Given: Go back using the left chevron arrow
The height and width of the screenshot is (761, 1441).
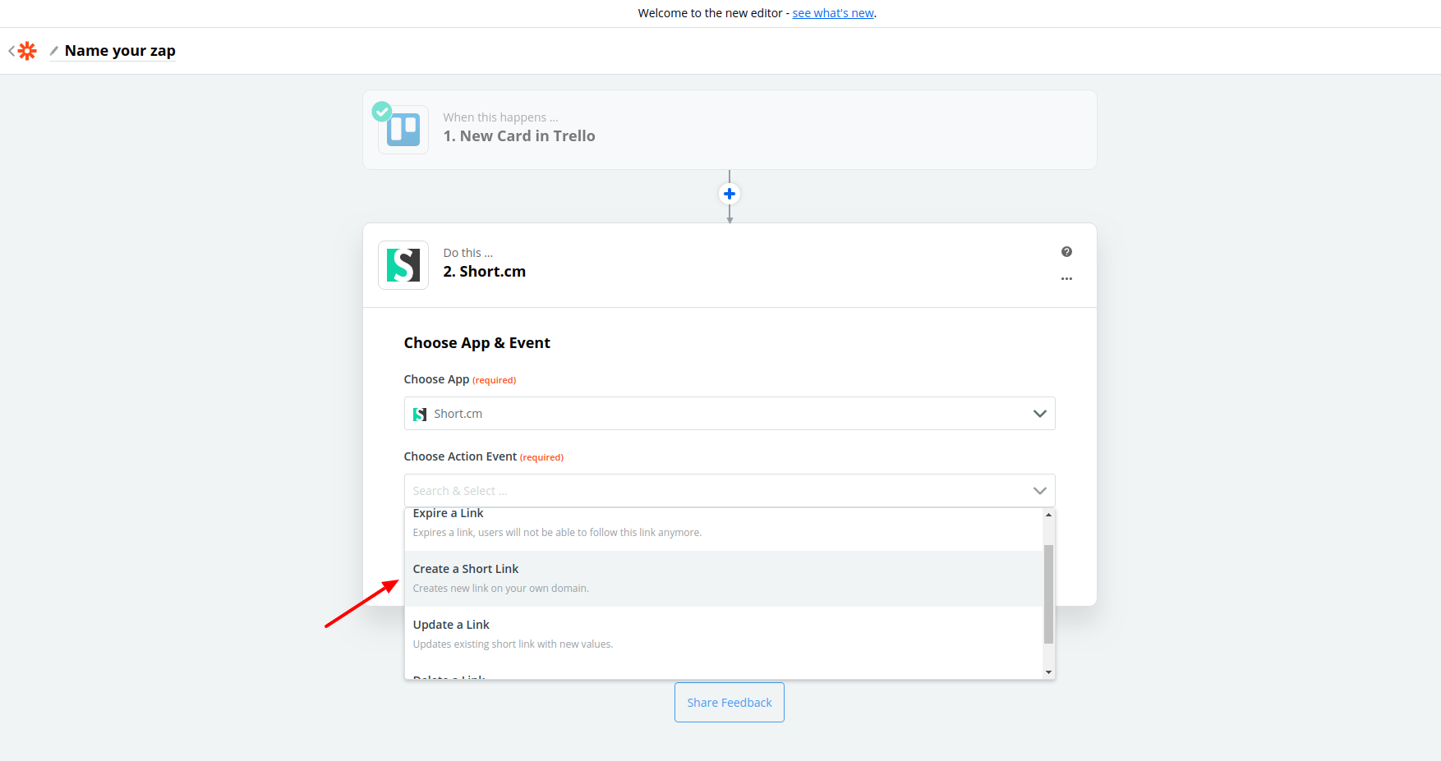Looking at the screenshot, I should click(12, 51).
